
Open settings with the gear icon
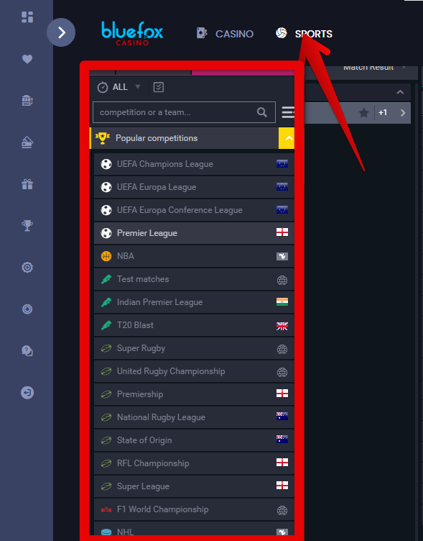[27, 268]
